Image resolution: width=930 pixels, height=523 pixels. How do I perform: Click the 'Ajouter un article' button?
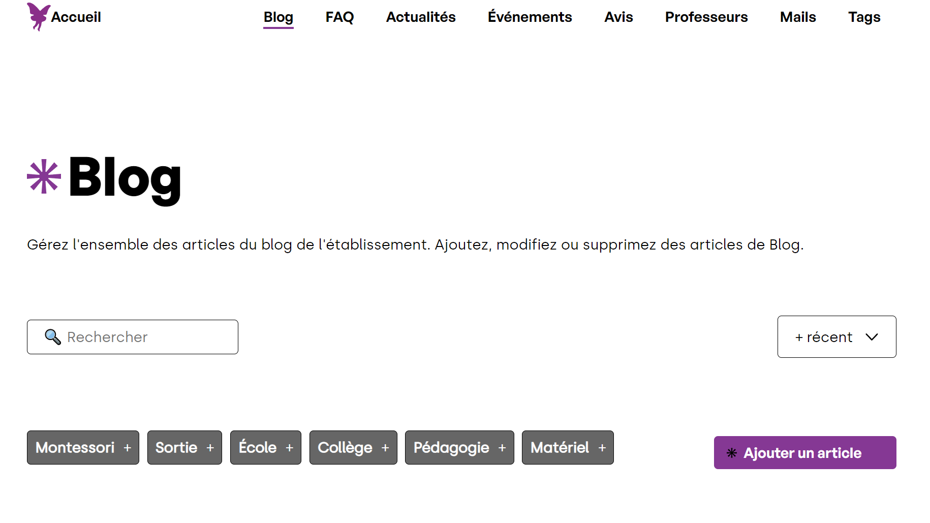pyautogui.click(x=805, y=452)
